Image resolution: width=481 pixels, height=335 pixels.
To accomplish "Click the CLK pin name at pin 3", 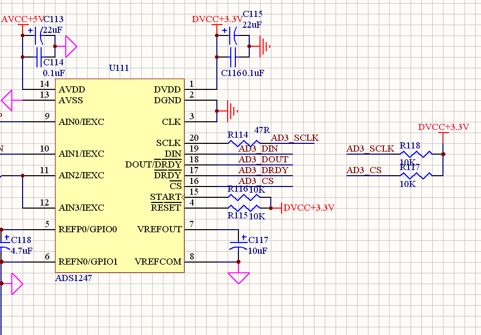I will [172, 122].
